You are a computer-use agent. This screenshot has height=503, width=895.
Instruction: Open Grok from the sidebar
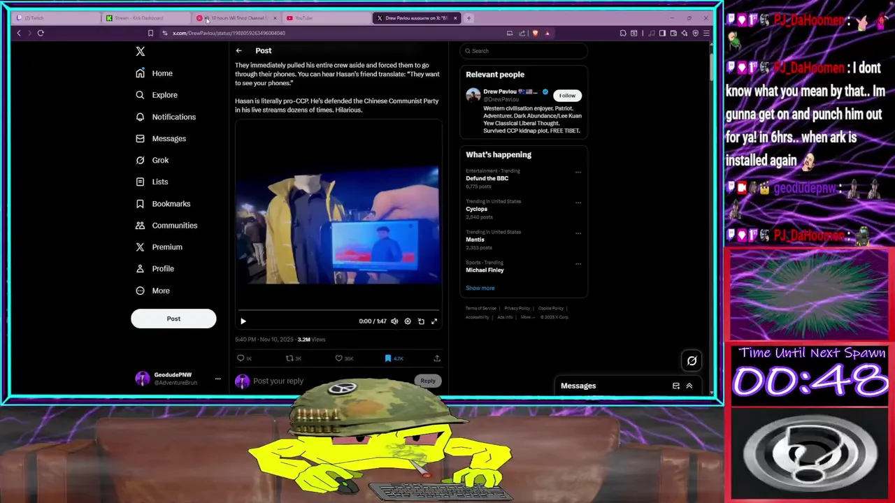pyautogui.click(x=152, y=160)
